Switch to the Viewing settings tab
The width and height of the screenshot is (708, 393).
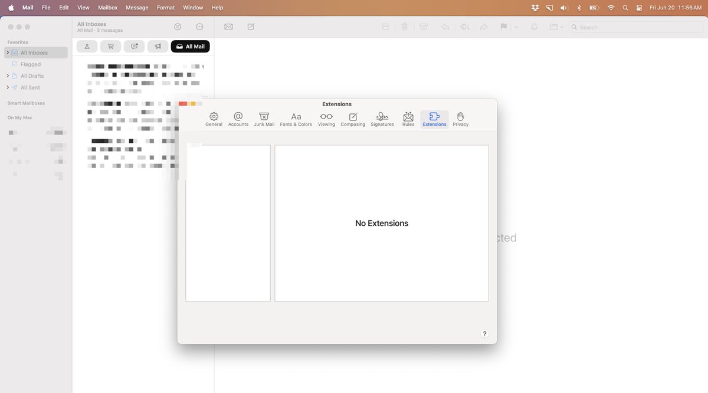pyautogui.click(x=326, y=119)
